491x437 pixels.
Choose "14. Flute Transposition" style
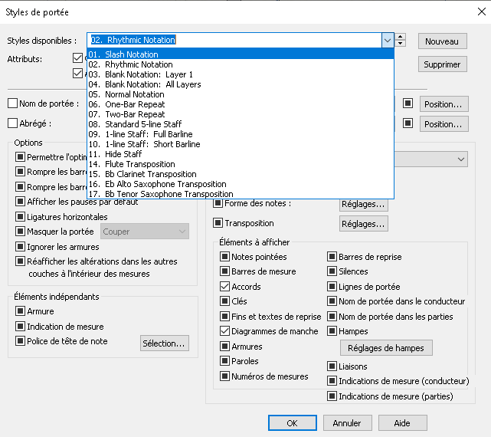(129, 164)
